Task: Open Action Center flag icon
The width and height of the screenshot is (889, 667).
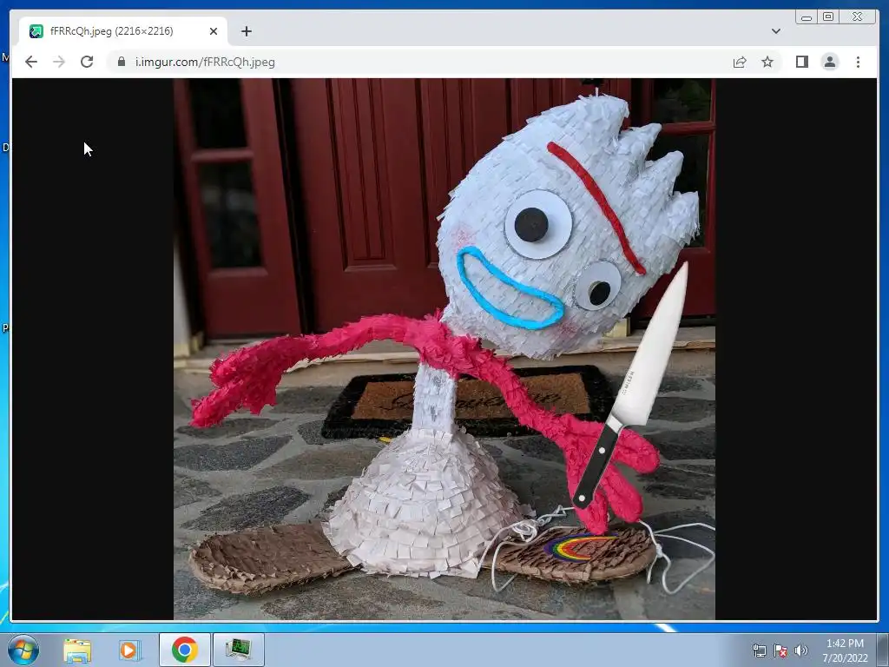Action: pyautogui.click(x=780, y=650)
